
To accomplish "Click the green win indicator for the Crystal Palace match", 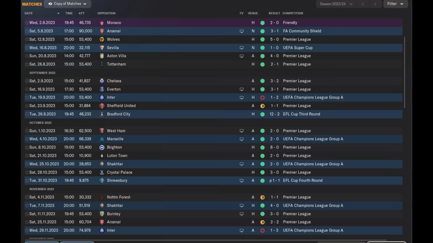I will click(263, 172).
